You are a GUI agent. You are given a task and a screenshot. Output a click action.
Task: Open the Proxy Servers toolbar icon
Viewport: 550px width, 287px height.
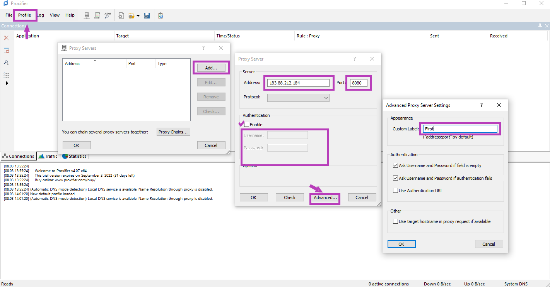(87, 15)
